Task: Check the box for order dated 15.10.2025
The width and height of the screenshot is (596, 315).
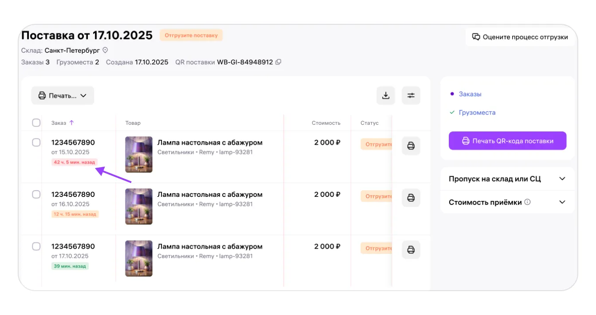Action: 36,142
